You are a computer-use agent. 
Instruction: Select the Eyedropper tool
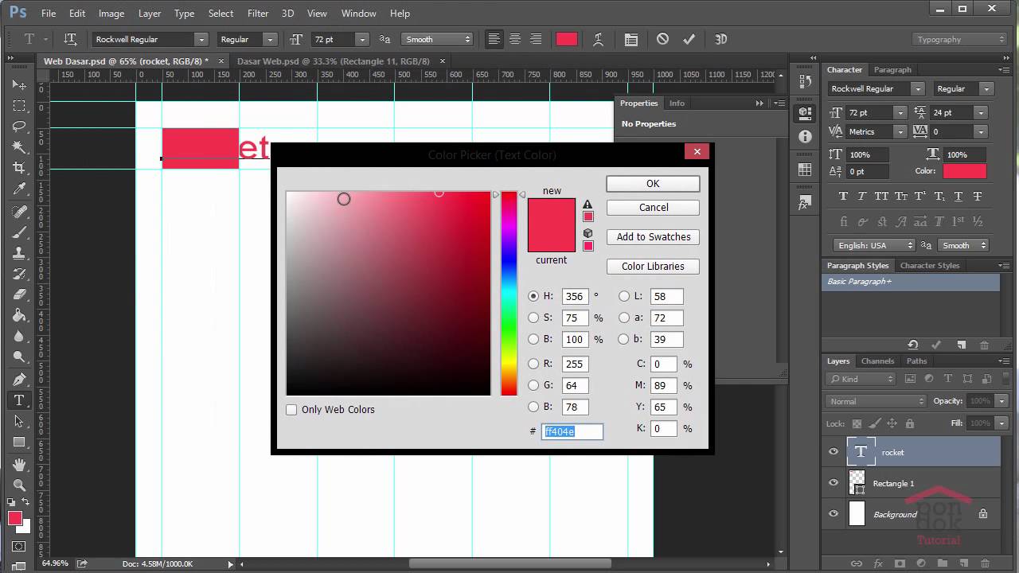(19, 189)
